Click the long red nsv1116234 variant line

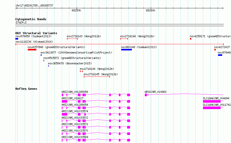click(x=120, y=44)
